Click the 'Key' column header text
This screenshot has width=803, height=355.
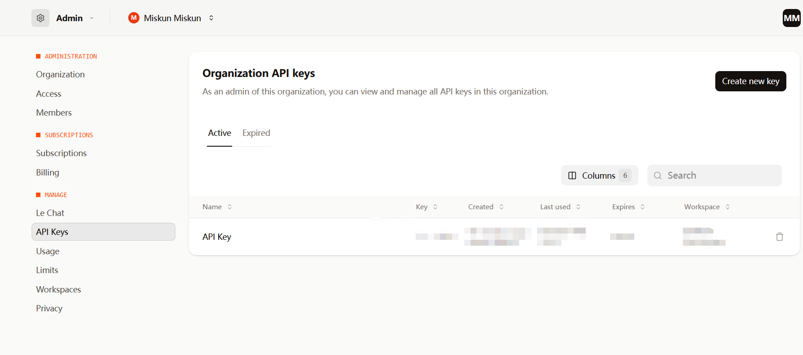pyautogui.click(x=422, y=207)
